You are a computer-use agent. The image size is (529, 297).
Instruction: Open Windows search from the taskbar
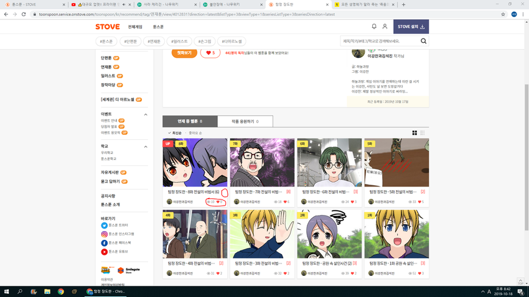20,291
